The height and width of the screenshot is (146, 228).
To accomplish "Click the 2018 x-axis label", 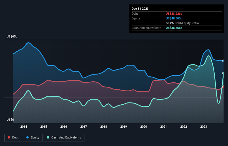I will pos(104,127).
